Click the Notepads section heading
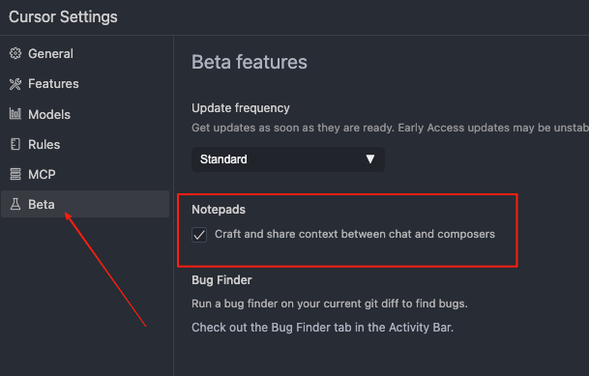Viewport: 589px width, 376px height. click(x=219, y=210)
